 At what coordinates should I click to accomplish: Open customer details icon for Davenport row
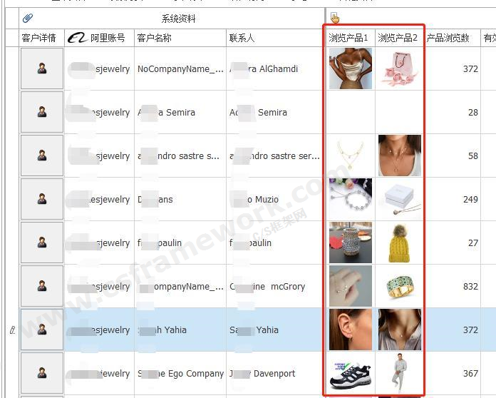[x=41, y=373]
